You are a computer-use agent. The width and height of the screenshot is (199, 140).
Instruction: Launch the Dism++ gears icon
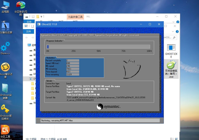point(5,48)
